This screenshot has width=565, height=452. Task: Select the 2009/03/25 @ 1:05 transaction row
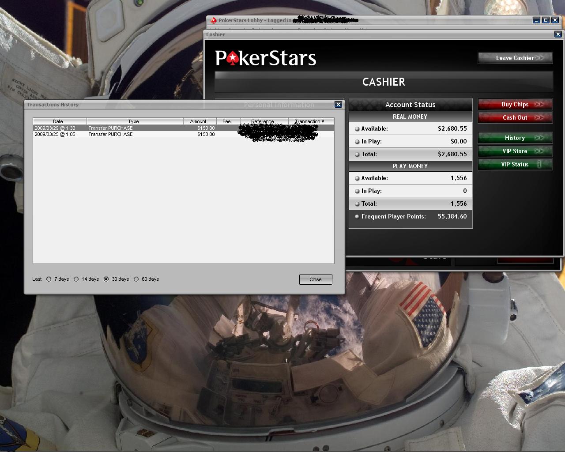[x=184, y=134]
